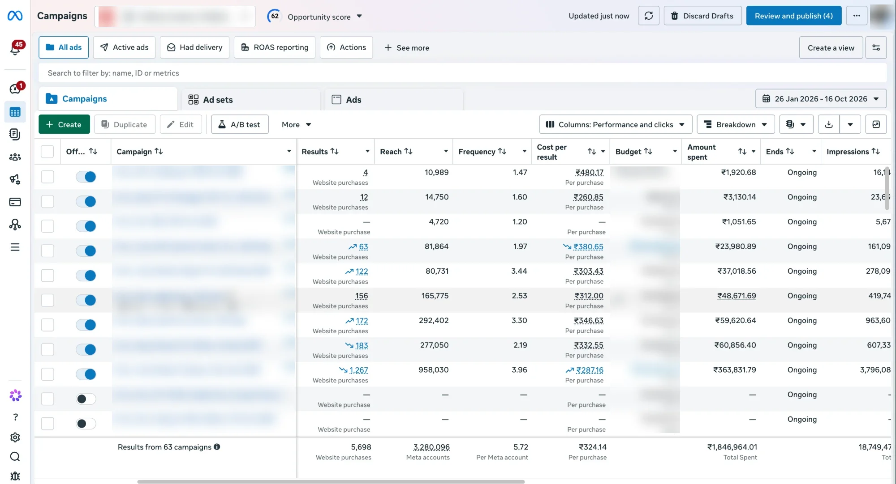Select the Active ads view
The width and height of the screenshot is (896, 484).
click(x=124, y=47)
